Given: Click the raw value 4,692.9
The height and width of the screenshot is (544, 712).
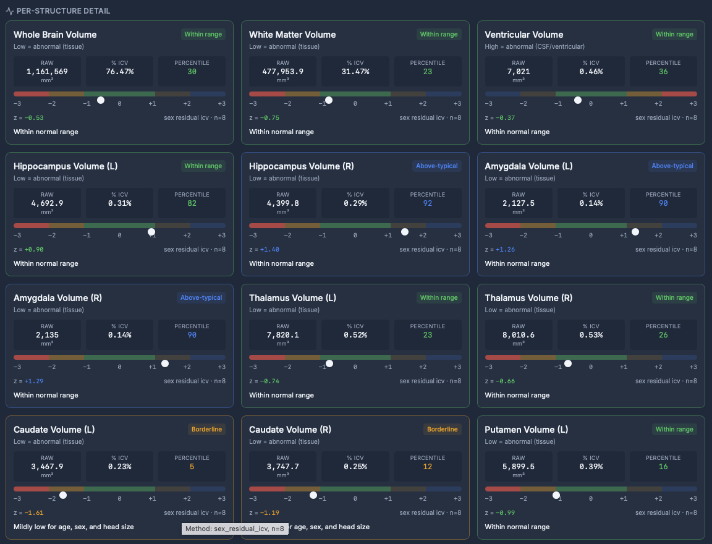Looking at the screenshot, I should [47, 203].
